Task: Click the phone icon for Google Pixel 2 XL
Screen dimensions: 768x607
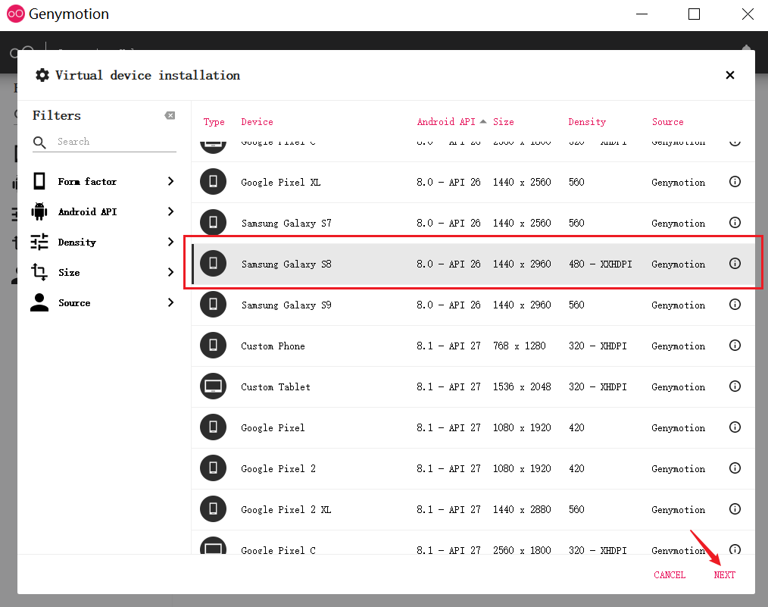Action: [213, 509]
